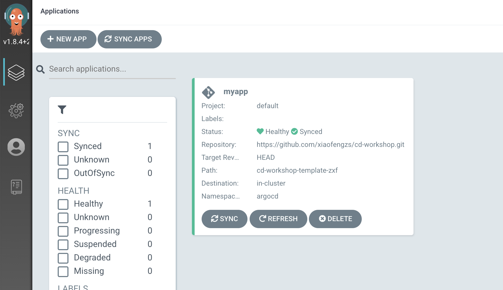Viewport: 503px width, 290px height.
Task: Click the destination value in-cluster
Action: point(271,183)
